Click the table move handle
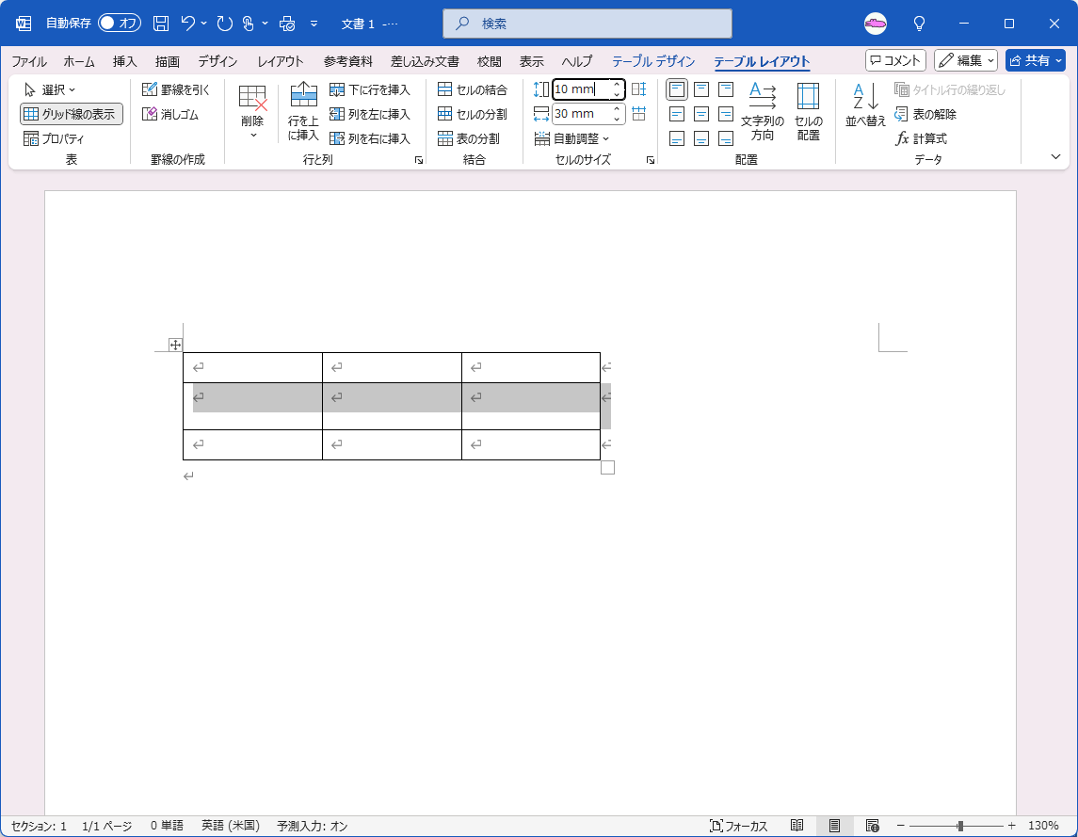Screen dimensions: 1078x837 175,346
